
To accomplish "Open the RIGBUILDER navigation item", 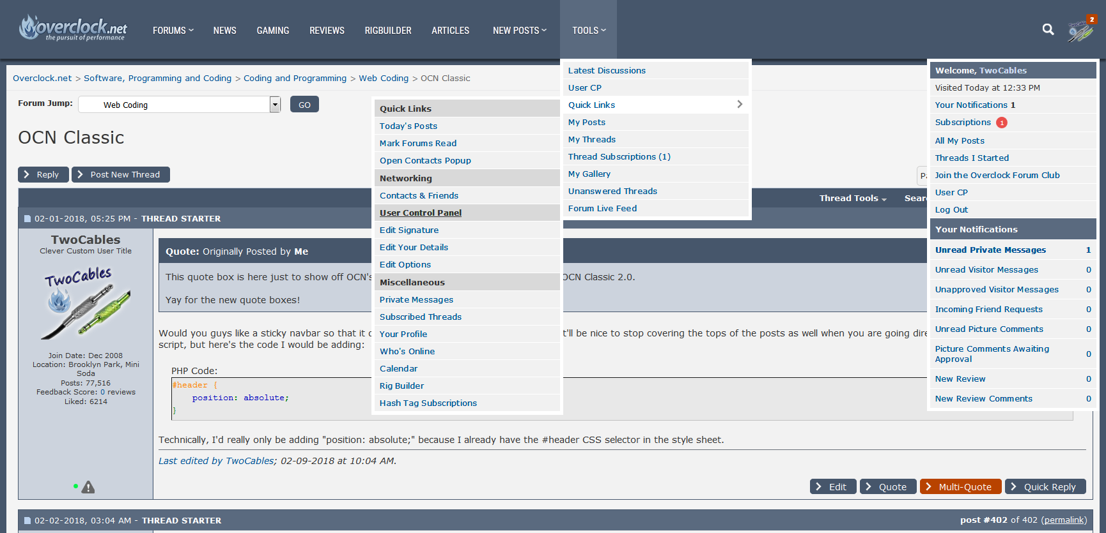I will pos(388,30).
